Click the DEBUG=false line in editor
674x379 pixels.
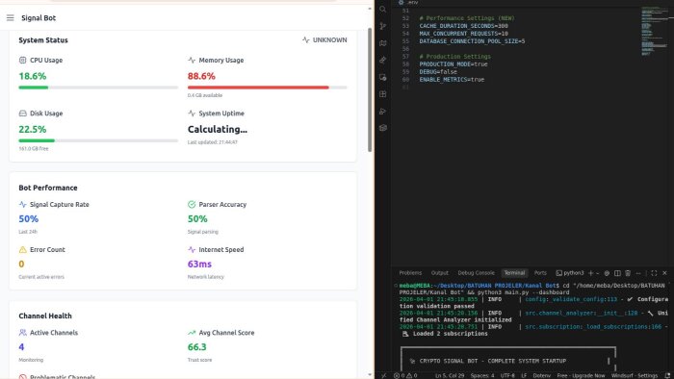438,72
